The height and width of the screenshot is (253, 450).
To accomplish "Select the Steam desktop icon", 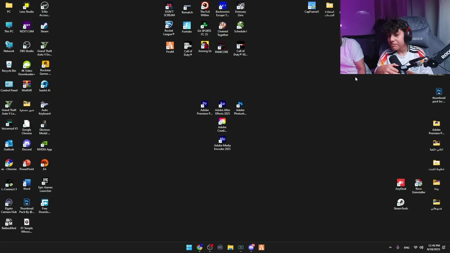I will click(44, 27).
